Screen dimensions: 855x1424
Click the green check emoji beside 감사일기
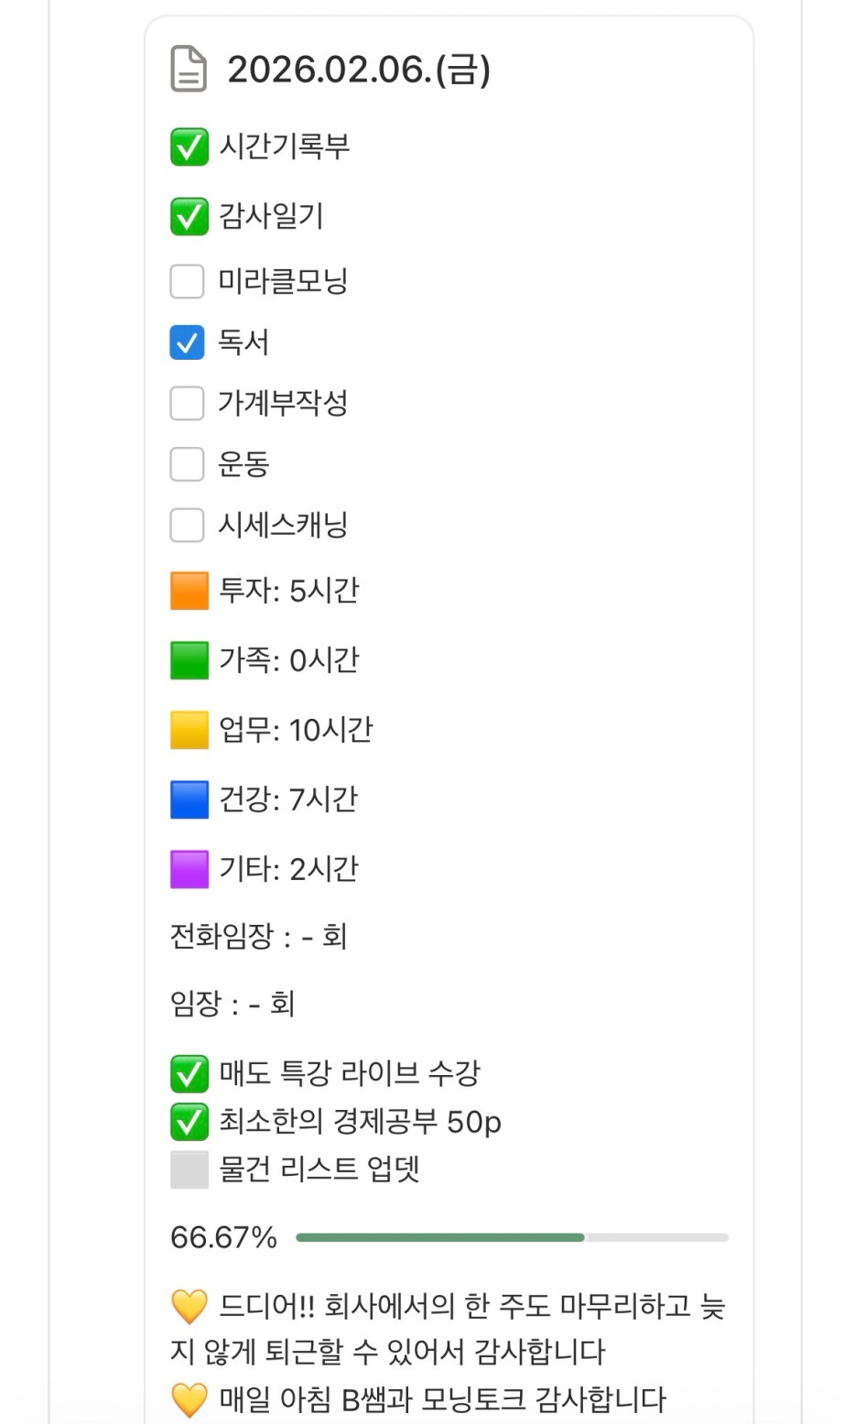click(x=189, y=217)
